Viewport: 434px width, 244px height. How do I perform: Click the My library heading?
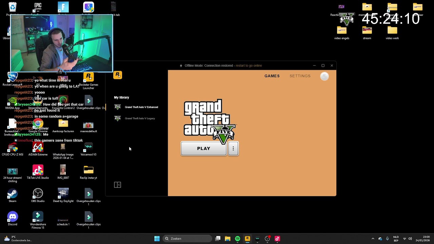tap(121, 98)
